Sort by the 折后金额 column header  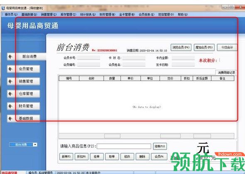coord(202,78)
